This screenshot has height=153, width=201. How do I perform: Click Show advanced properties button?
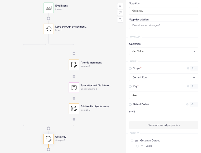164,125
